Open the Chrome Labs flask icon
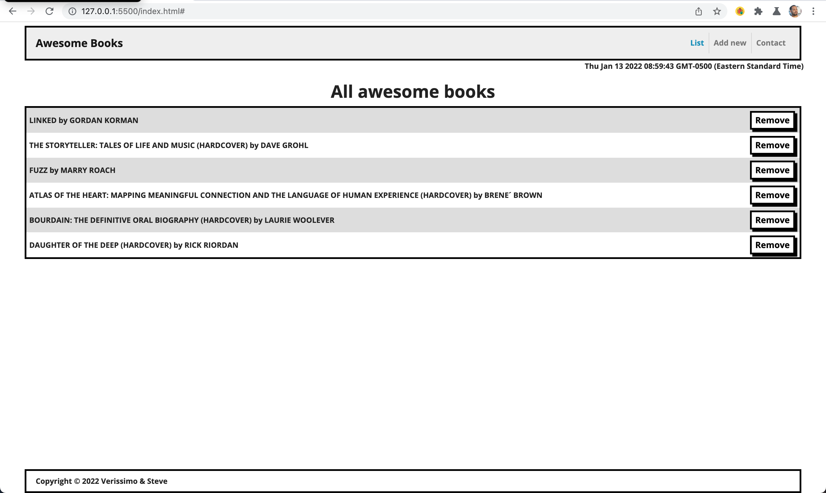Screen dimensions: 826x493 [x=776, y=11]
